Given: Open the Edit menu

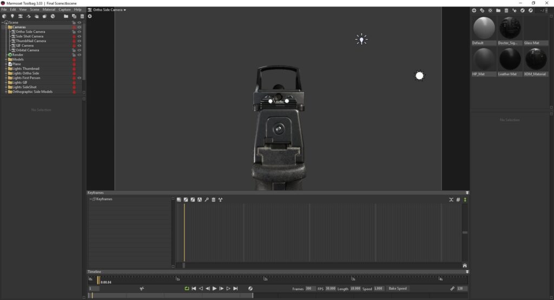Looking at the screenshot, I should [x=13, y=10].
